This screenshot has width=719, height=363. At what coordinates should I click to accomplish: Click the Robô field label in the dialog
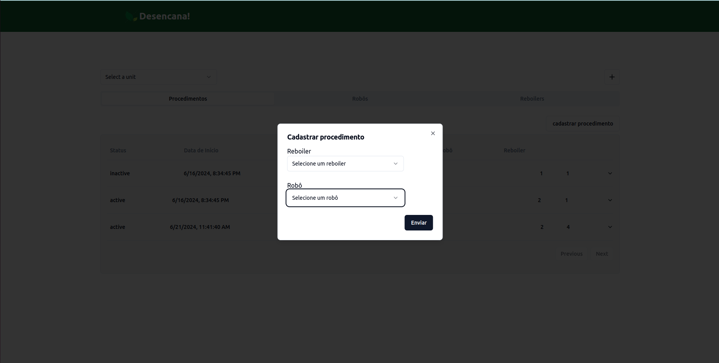294,185
